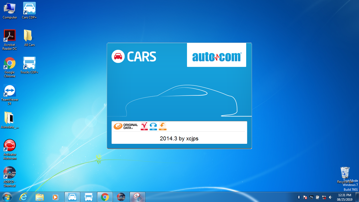Select the Google Chrome desktop shortcut

pyautogui.click(x=10, y=67)
